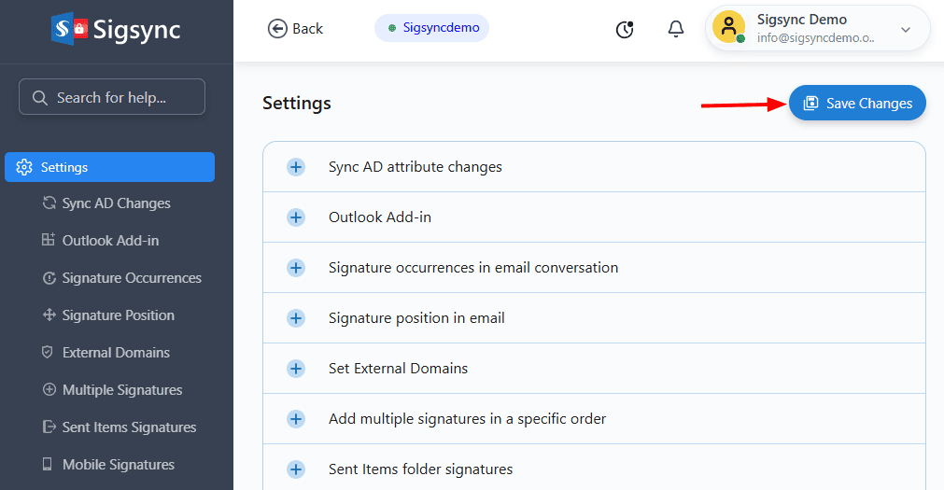Viewport: 944px width, 490px height.
Task: Expand the Set External Domains section
Action: point(296,369)
